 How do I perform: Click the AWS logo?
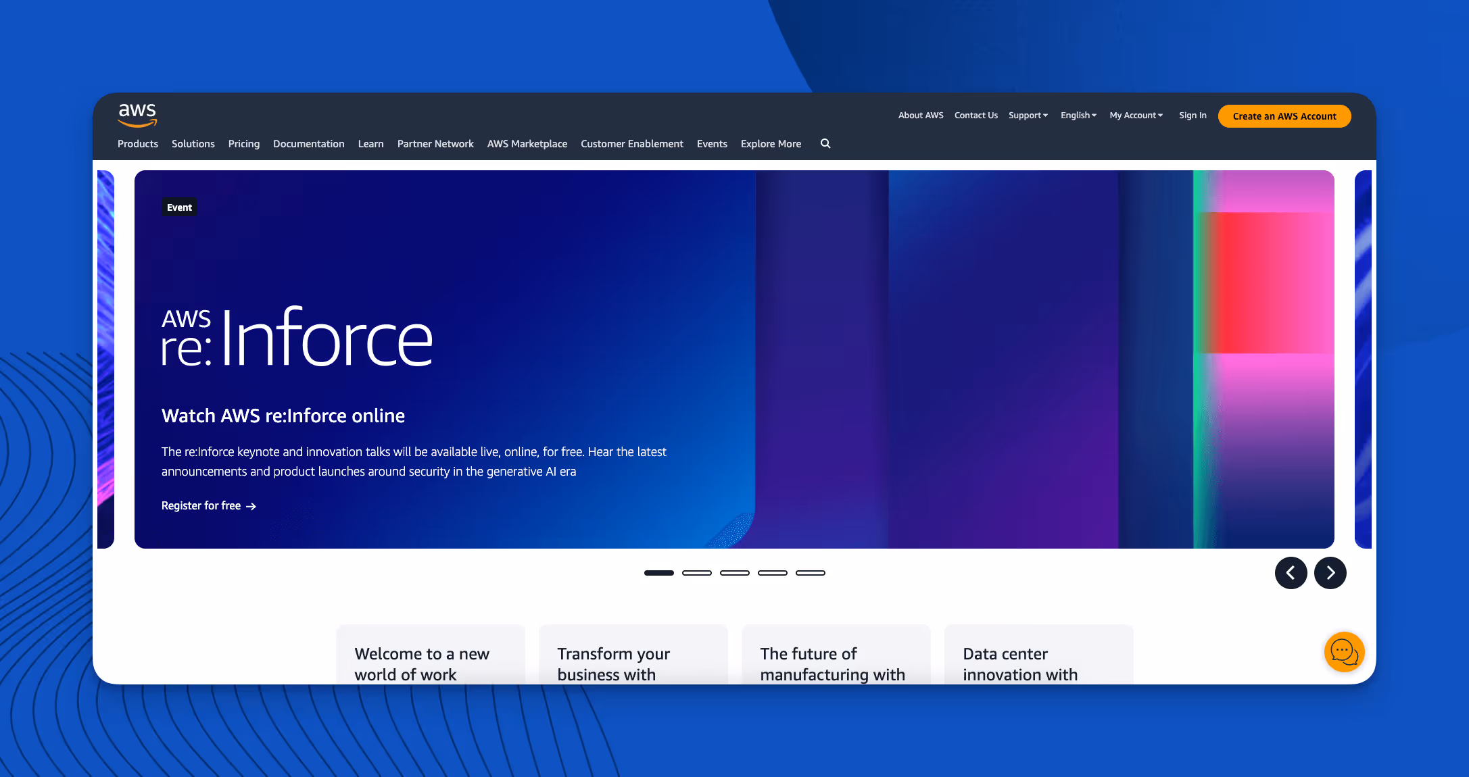pos(137,115)
